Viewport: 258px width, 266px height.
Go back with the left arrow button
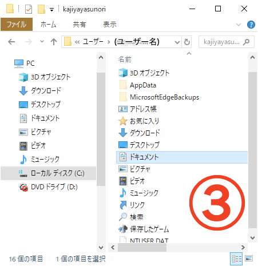11,42
